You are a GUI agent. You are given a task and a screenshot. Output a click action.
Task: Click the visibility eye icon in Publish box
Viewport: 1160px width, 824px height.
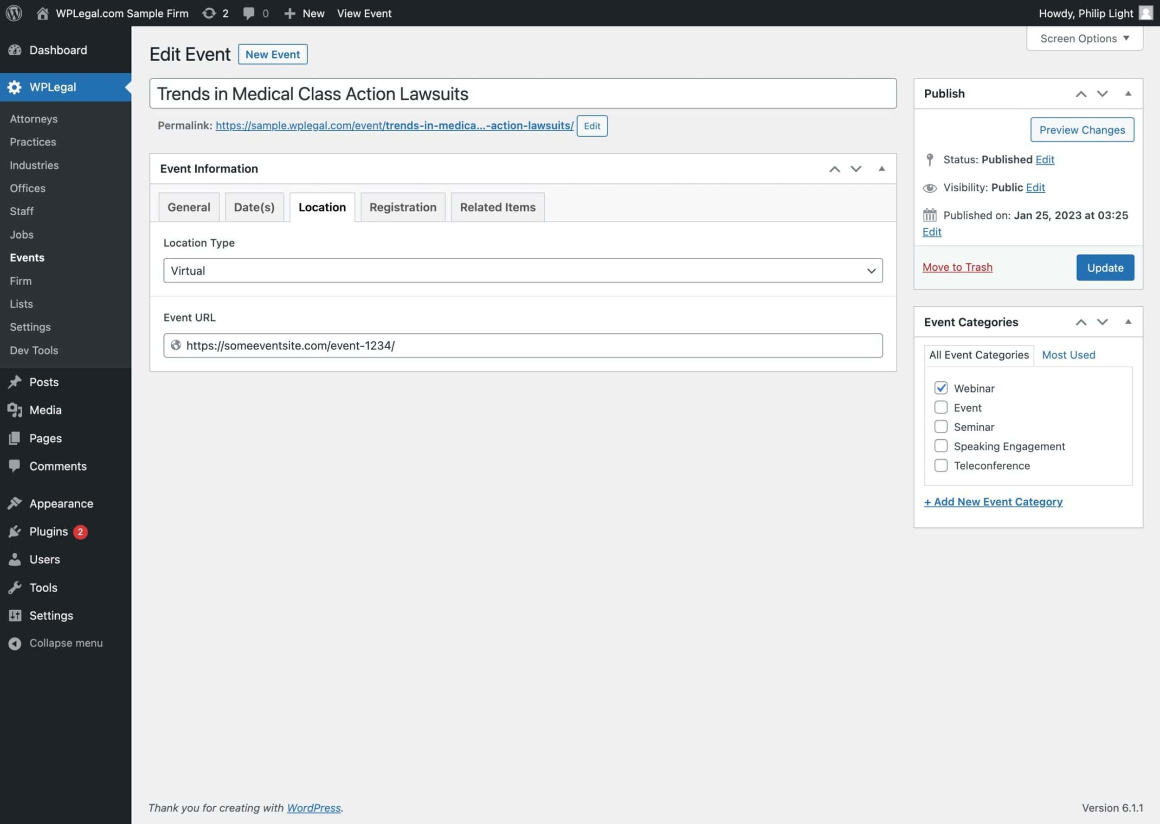click(929, 188)
